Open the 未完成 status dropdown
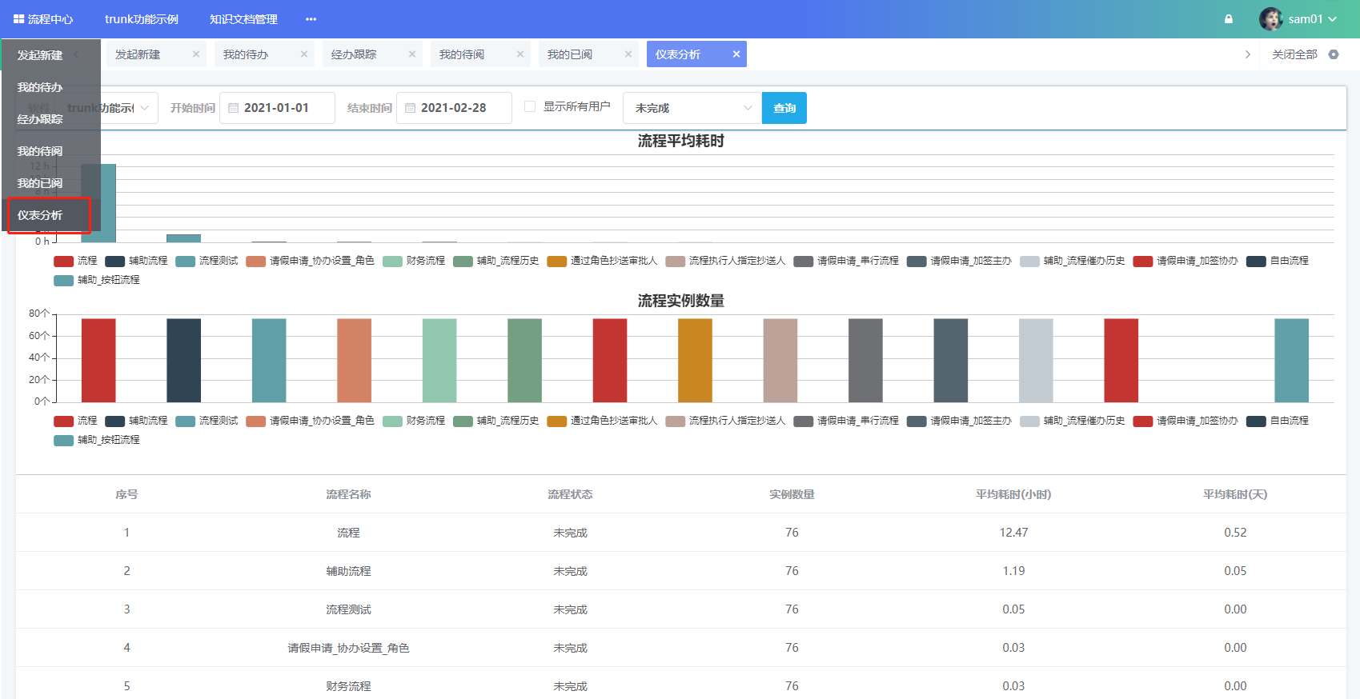 click(692, 108)
